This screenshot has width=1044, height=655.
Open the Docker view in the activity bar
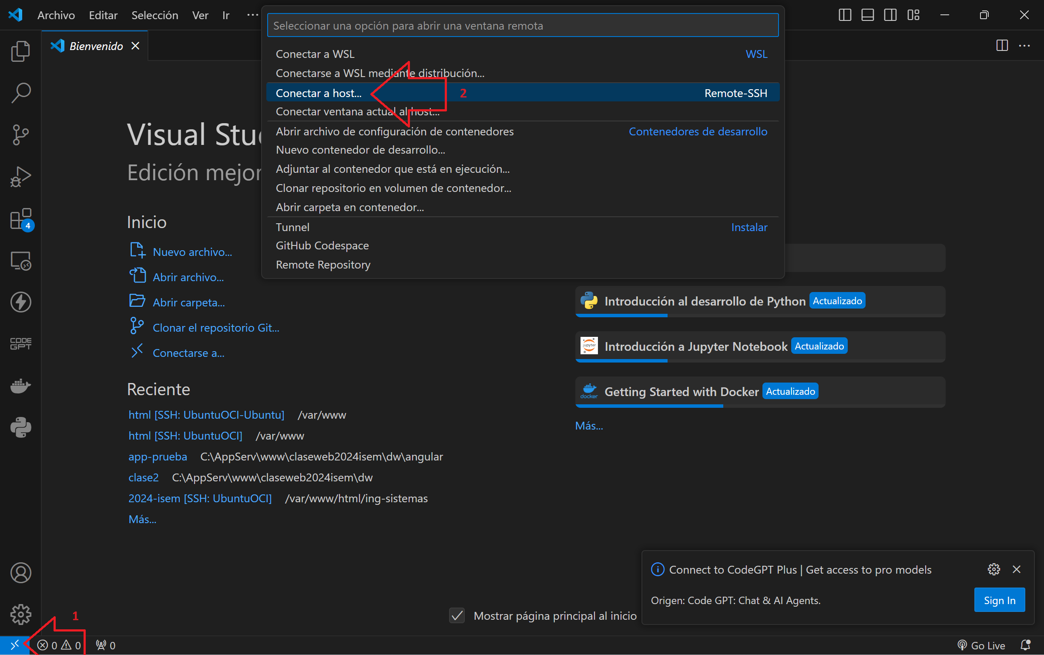point(20,386)
